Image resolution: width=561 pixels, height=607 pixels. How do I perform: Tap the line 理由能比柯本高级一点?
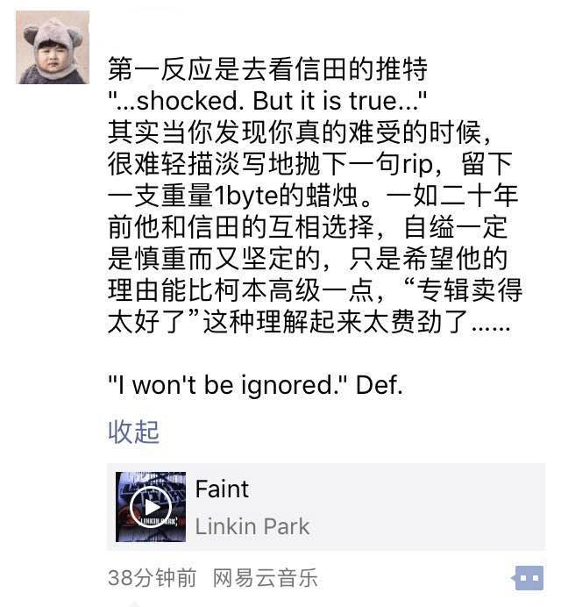tap(315, 290)
